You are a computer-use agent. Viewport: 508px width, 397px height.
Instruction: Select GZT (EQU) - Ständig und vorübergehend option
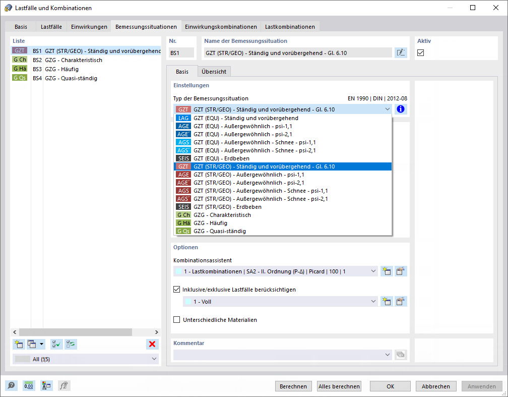[283, 118]
